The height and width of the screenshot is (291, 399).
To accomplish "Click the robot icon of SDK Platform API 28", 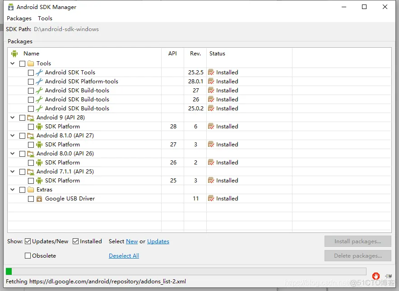I will 39,127.
